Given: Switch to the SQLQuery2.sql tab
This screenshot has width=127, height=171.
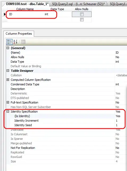Looking at the screenshot, I should pyautogui.click(x=78, y=4).
